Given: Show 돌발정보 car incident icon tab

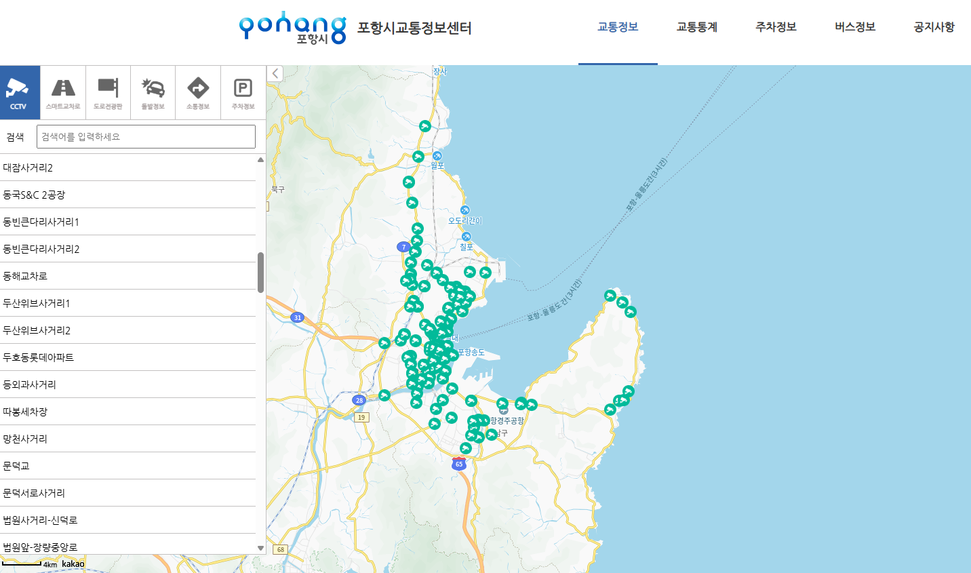Looking at the screenshot, I should tap(153, 92).
